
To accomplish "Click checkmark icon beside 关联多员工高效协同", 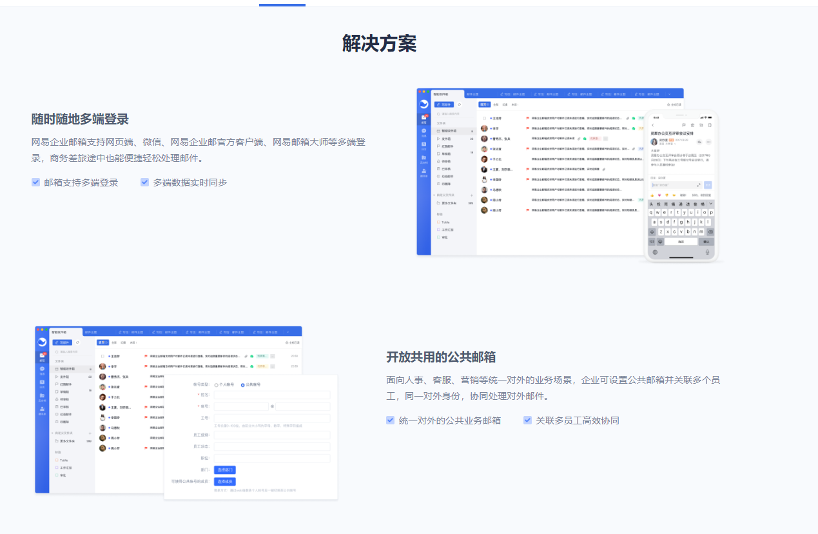I will click(x=528, y=420).
